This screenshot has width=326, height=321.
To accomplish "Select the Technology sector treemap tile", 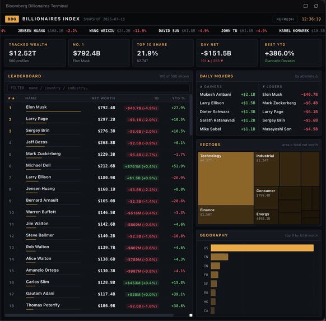I will (x=226, y=179).
